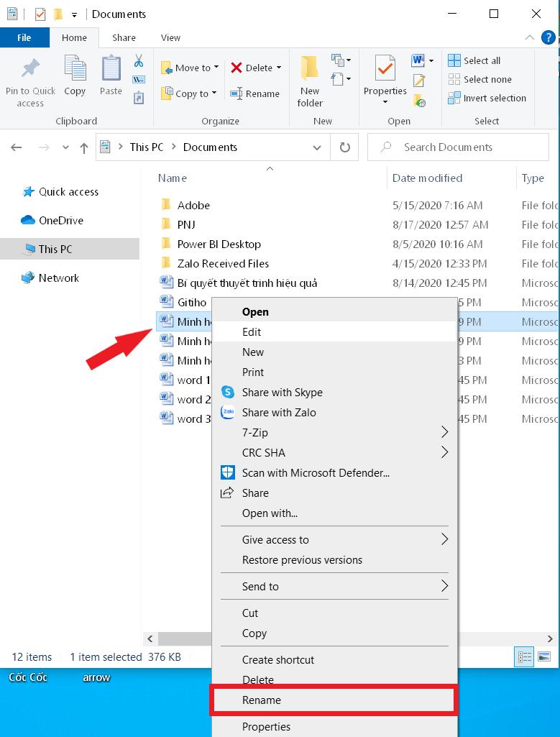The image size is (560, 737).
Task: Click the Zalo icon in context menu
Action: tap(228, 412)
